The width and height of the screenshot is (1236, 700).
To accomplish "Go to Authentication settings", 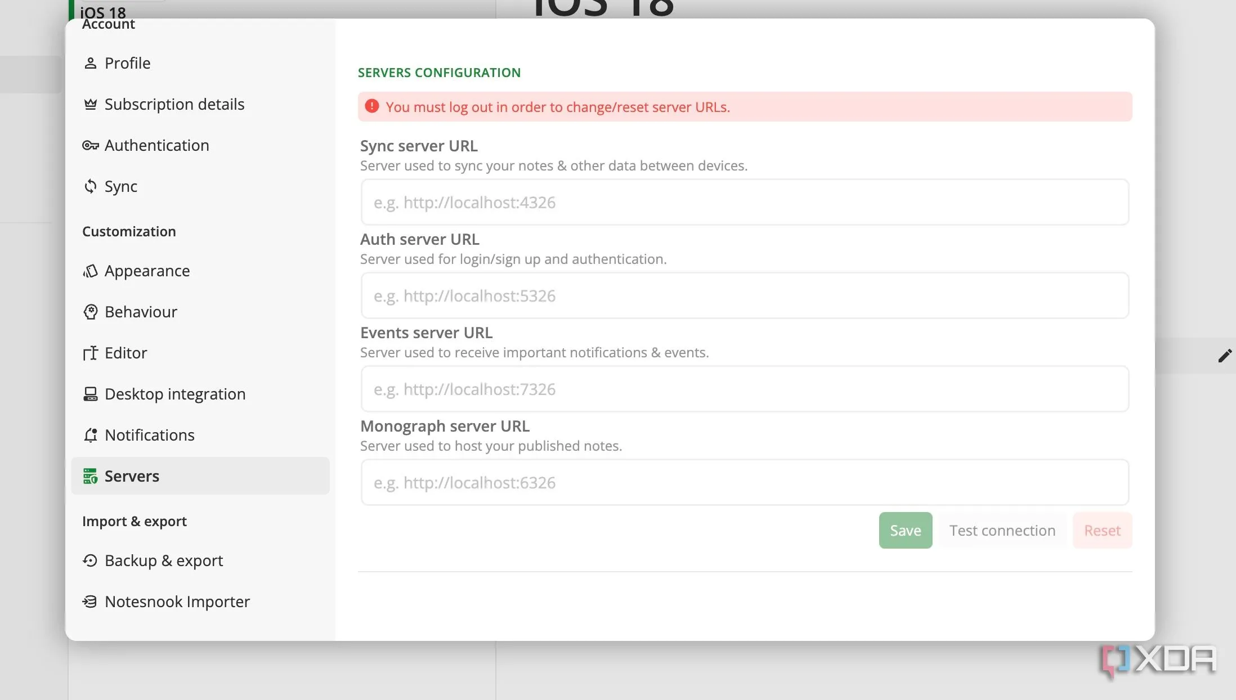I will click(200, 145).
